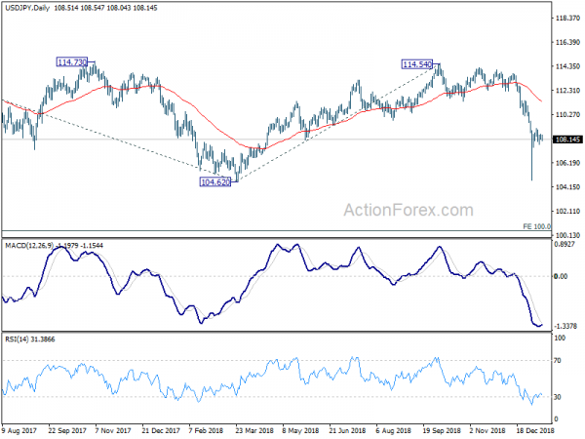Click the ActionForex.com watermark
The width and height of the screenshot is (585, 439).
click(x=409, y=210)
